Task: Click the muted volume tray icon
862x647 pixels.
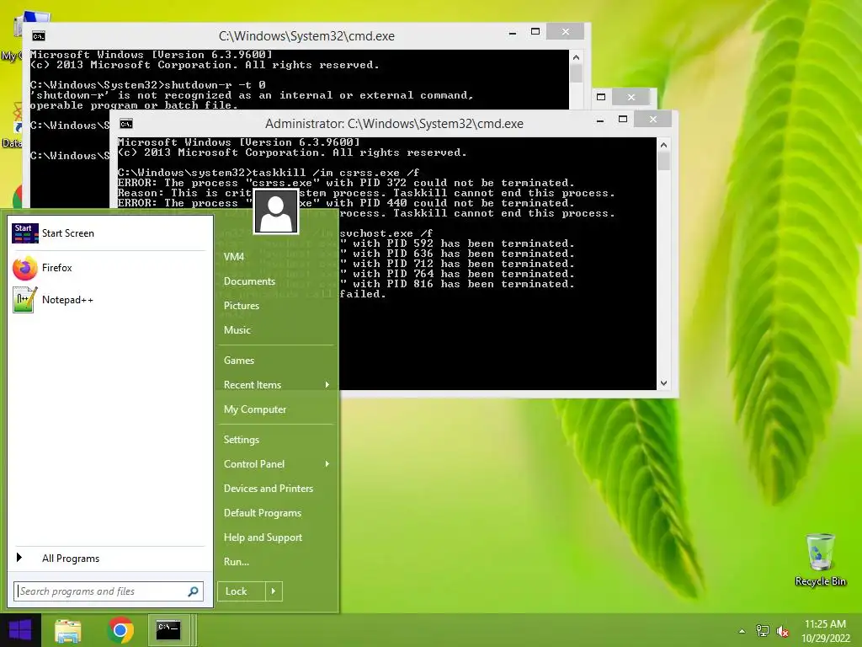Action: tap(783, 631)
